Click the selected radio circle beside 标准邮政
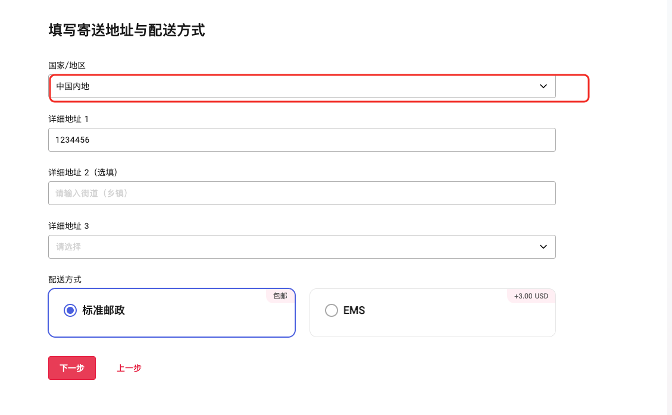Screen dimensions: 672x415 [70, 310]
